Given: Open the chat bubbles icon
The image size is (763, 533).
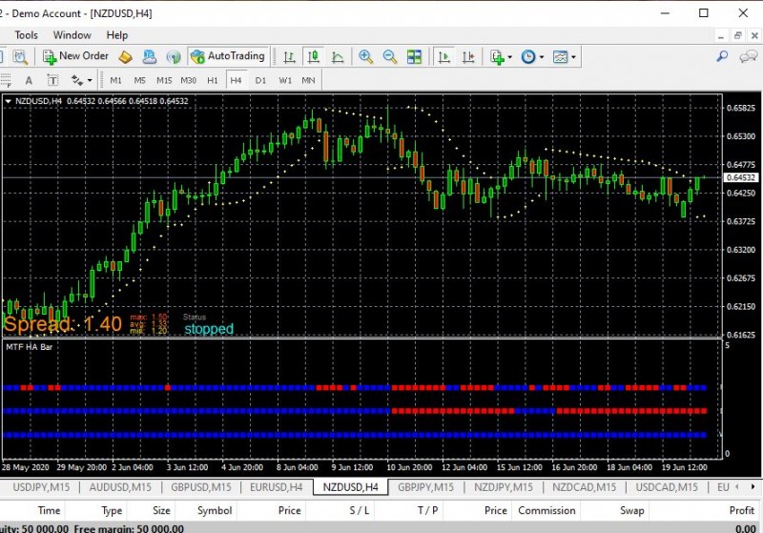Looking at the screenshot, I should [748, 57].
